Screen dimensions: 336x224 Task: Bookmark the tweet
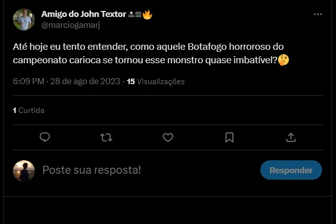[x=229, y=137]
